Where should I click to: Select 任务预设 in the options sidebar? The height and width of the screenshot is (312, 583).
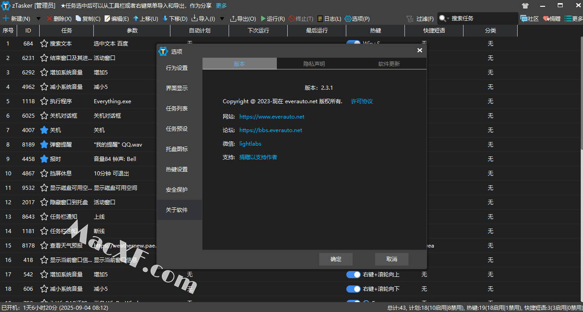pos(179,129)
